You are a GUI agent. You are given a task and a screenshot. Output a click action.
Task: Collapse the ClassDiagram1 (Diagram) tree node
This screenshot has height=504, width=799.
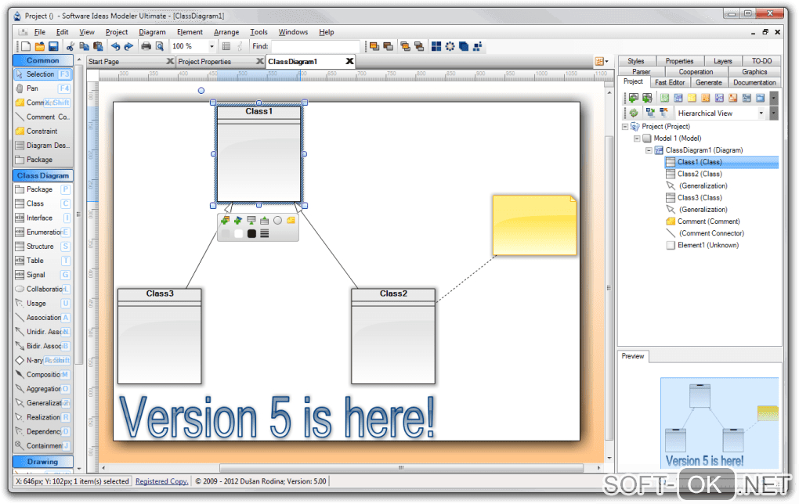click(649, 150)
